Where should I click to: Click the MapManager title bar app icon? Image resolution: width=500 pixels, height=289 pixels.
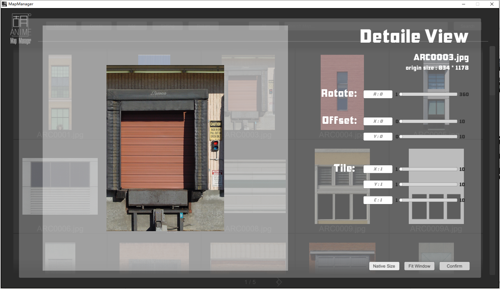[x=4, y=4]
